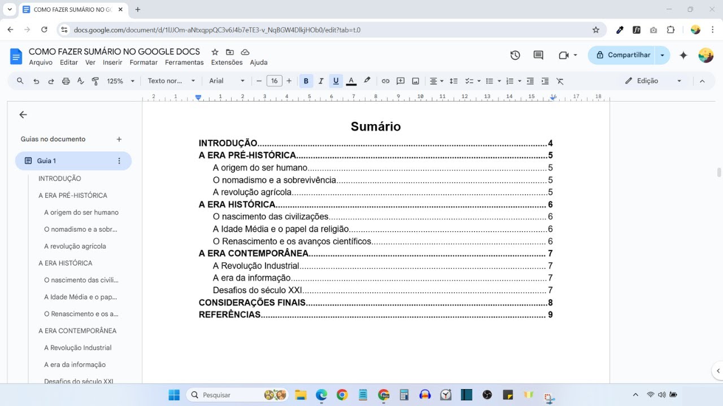Open the side panel arrow at the bottom right
The image size is (723, 406).
(718, 371)
